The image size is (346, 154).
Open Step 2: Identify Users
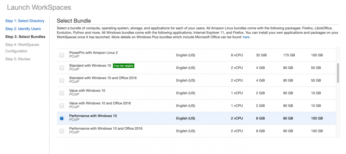point(23,29)
